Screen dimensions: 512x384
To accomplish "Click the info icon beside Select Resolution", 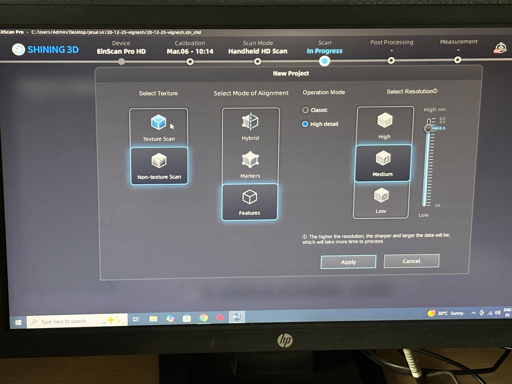I will click(435, 91).
